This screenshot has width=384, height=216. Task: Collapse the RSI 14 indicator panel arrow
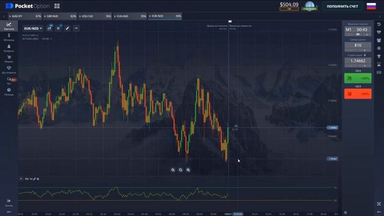point(21,179)
